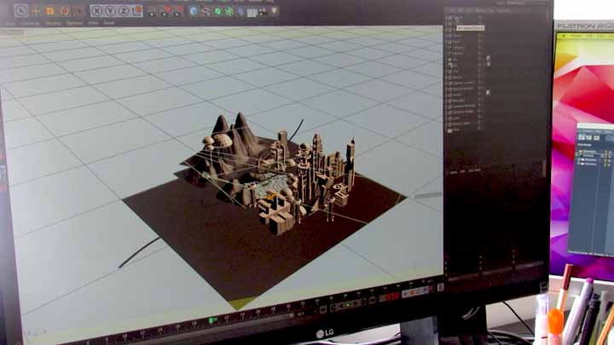Click the Spline Pen icon
The image size is (614, 345).
point(206,11)
